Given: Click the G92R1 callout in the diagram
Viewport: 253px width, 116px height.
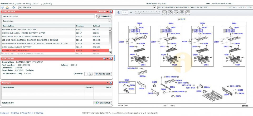Looking at the screenshot, I should (x=226, y=95).
